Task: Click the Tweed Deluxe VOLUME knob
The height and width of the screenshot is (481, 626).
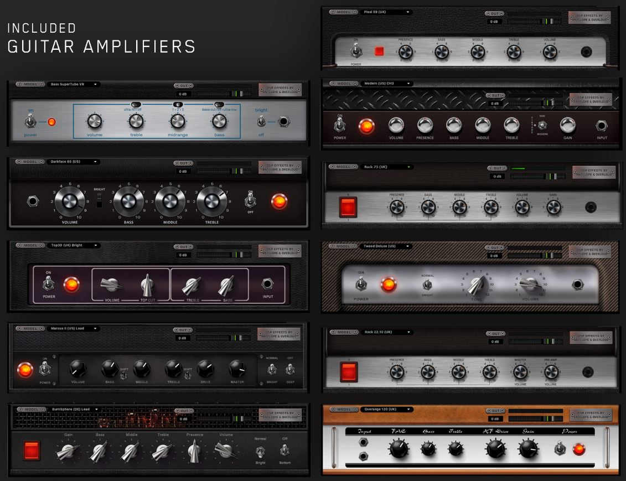Action: pyautogui.click(x=530, y=285)
